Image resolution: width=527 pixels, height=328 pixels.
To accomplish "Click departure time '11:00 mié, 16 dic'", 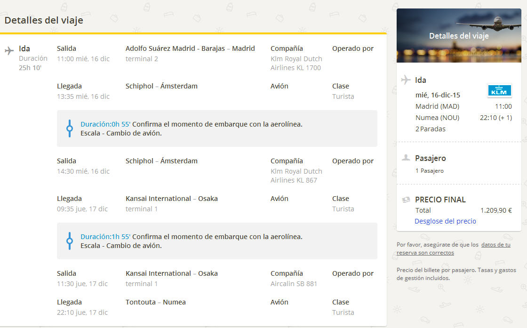I will coord(83,59).
